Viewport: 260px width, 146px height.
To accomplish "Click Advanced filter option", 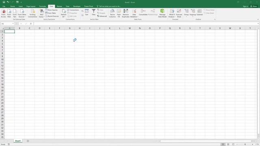I will (x=102, y=16).
